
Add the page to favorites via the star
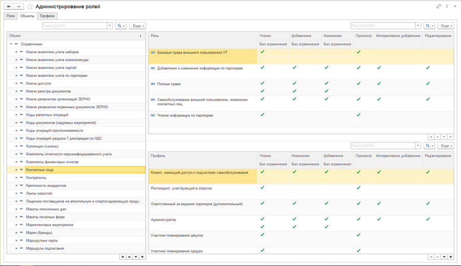[x=30, y=7]
